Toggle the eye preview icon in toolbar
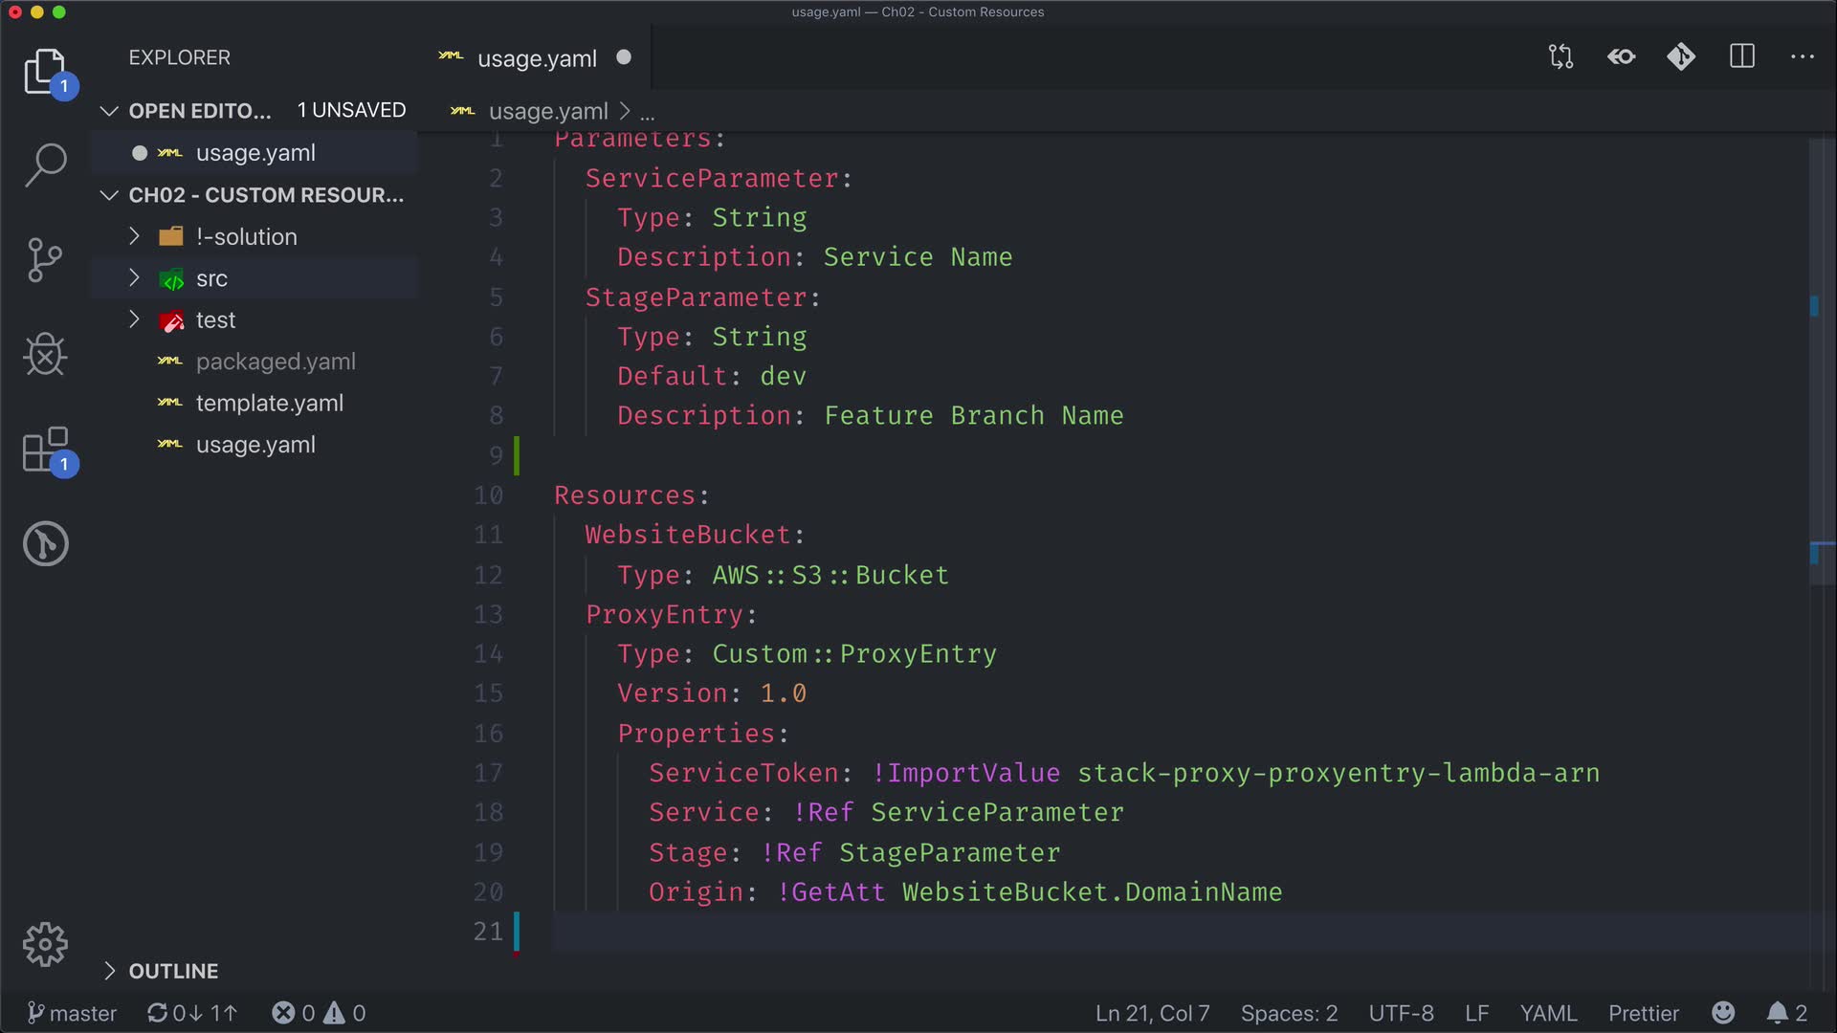1837x1033 pixels. (1621, 57)
